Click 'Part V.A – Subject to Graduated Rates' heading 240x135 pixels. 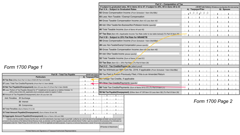(x=118, y=9)
